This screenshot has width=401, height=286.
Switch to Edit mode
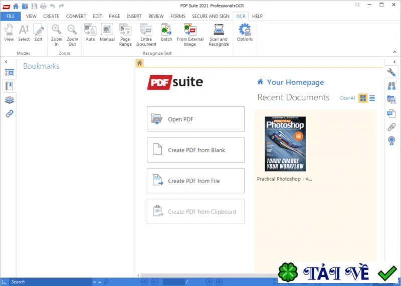39,33
